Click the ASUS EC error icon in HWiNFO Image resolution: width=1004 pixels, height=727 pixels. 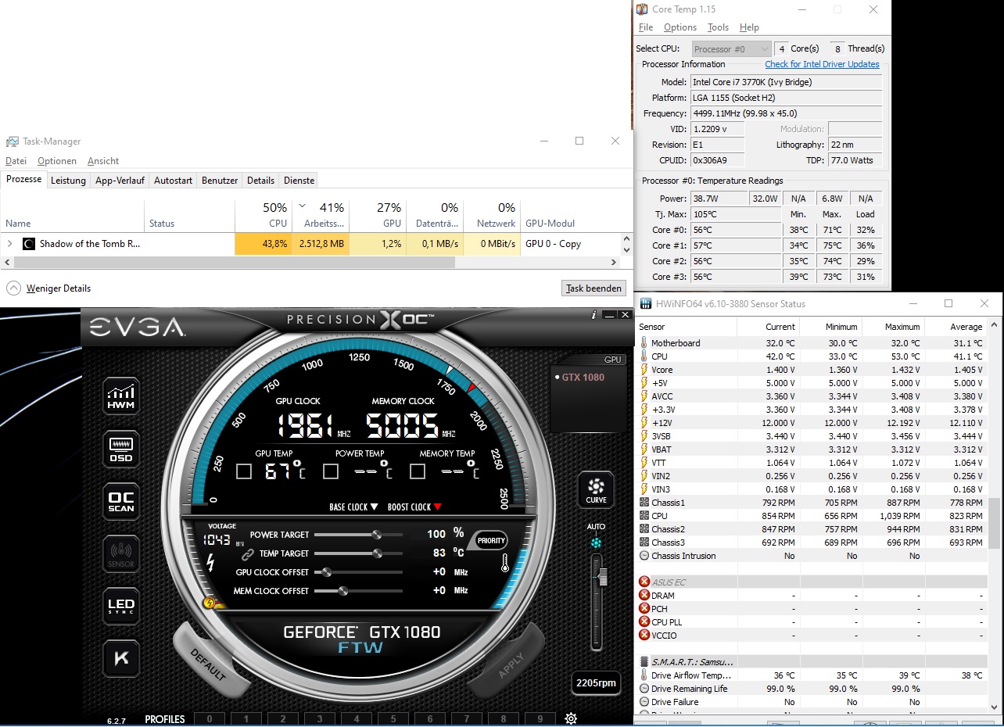click(644, 582)
